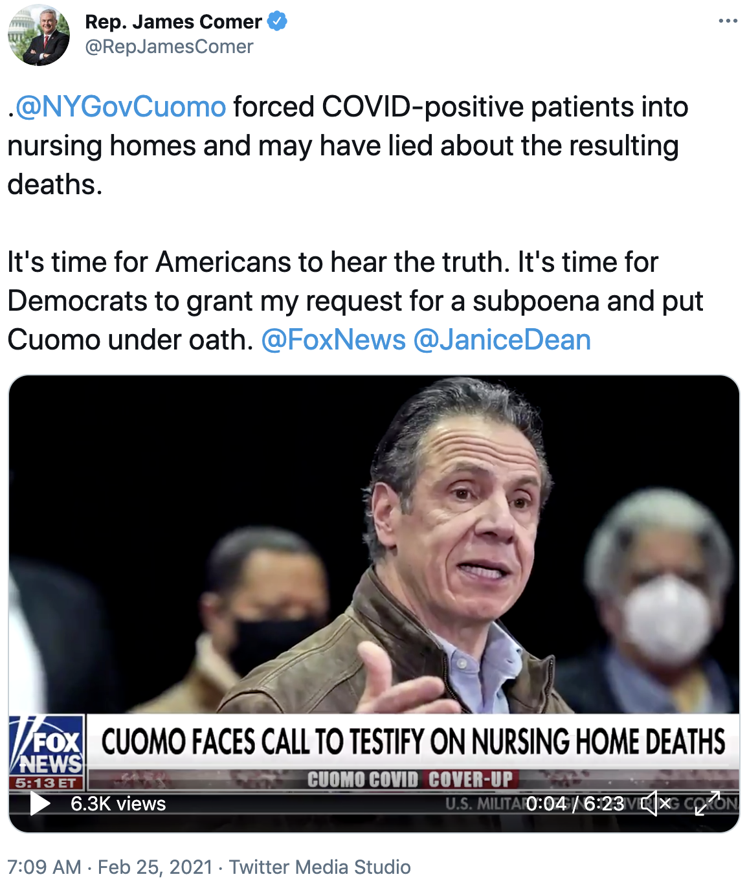Click the 'It's time for Americans' tweet paragraph
Screen dimensions: 747x879
[x=355, y=301]
